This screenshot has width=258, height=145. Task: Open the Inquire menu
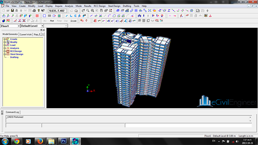pyautogui.click(x=59, y=6)
